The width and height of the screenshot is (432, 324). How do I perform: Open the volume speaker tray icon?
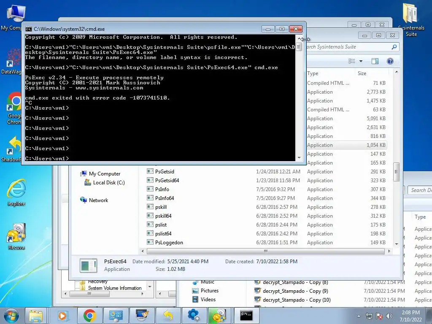[x=389, y=316]
